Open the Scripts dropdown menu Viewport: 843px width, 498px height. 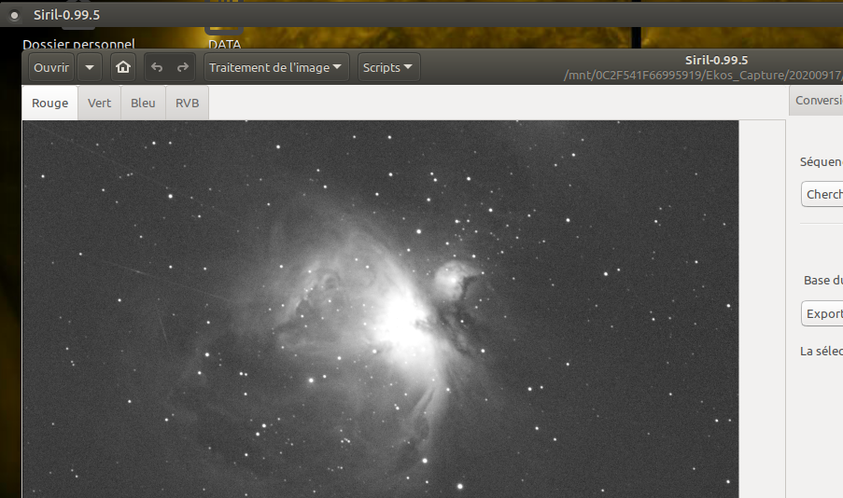388,68
